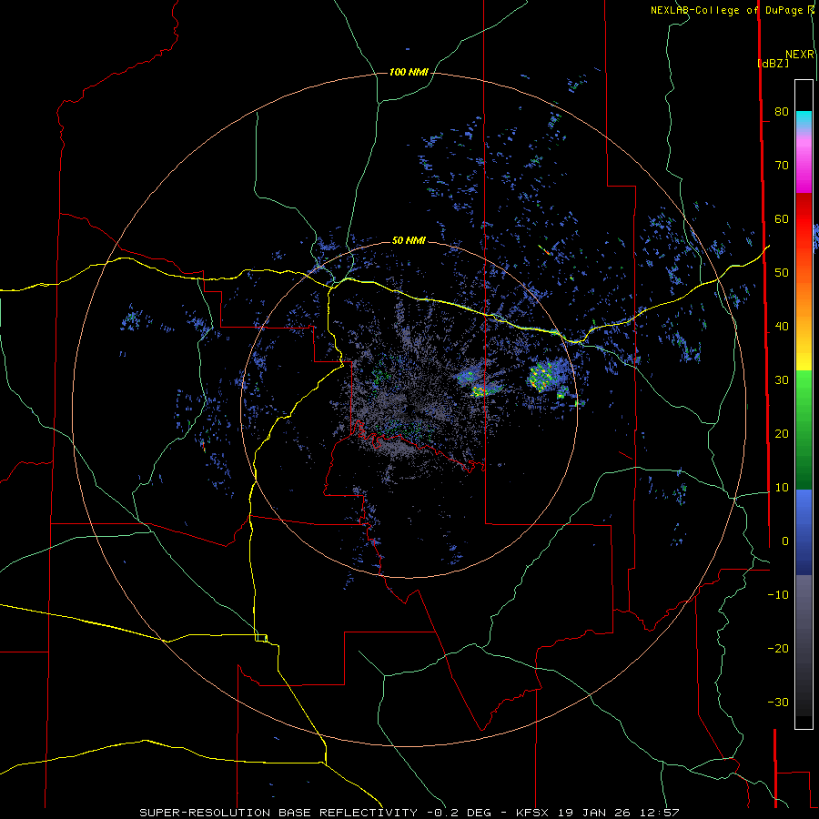
Task: Click the 19 JAN 26 12:57 timestamp
Action: 619,813
